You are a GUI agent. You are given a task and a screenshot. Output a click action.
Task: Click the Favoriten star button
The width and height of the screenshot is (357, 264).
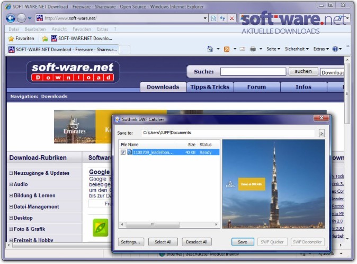click(21, 39)
